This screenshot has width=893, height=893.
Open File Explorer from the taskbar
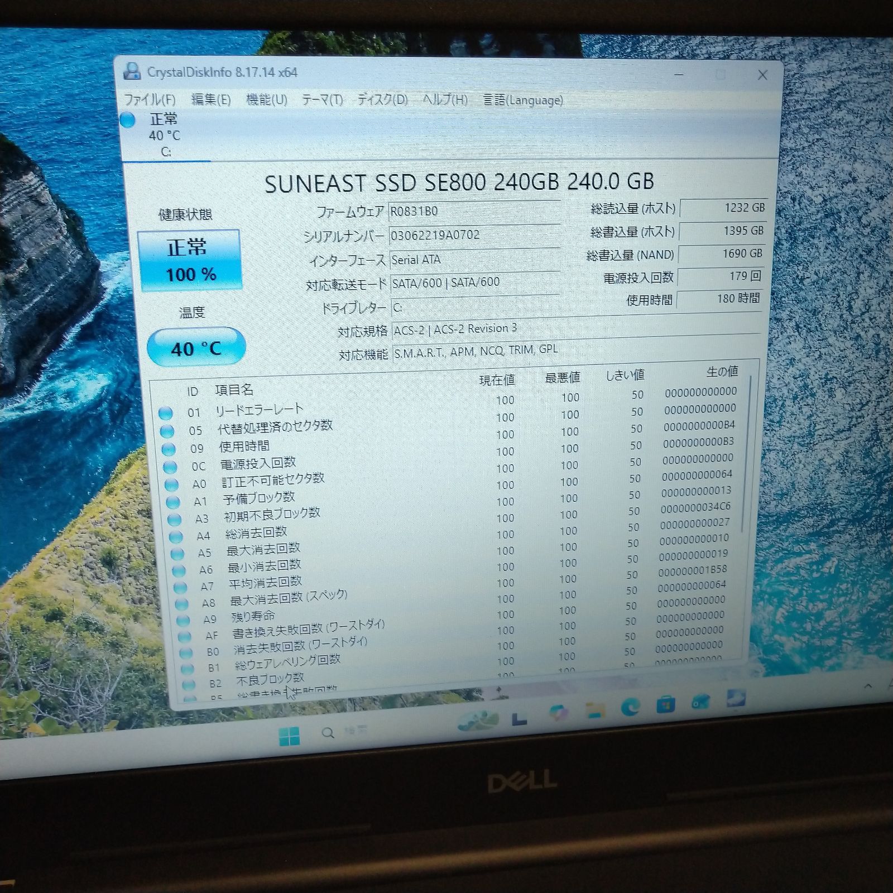[x=596, y=710]
